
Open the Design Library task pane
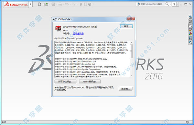coord(190,21)
